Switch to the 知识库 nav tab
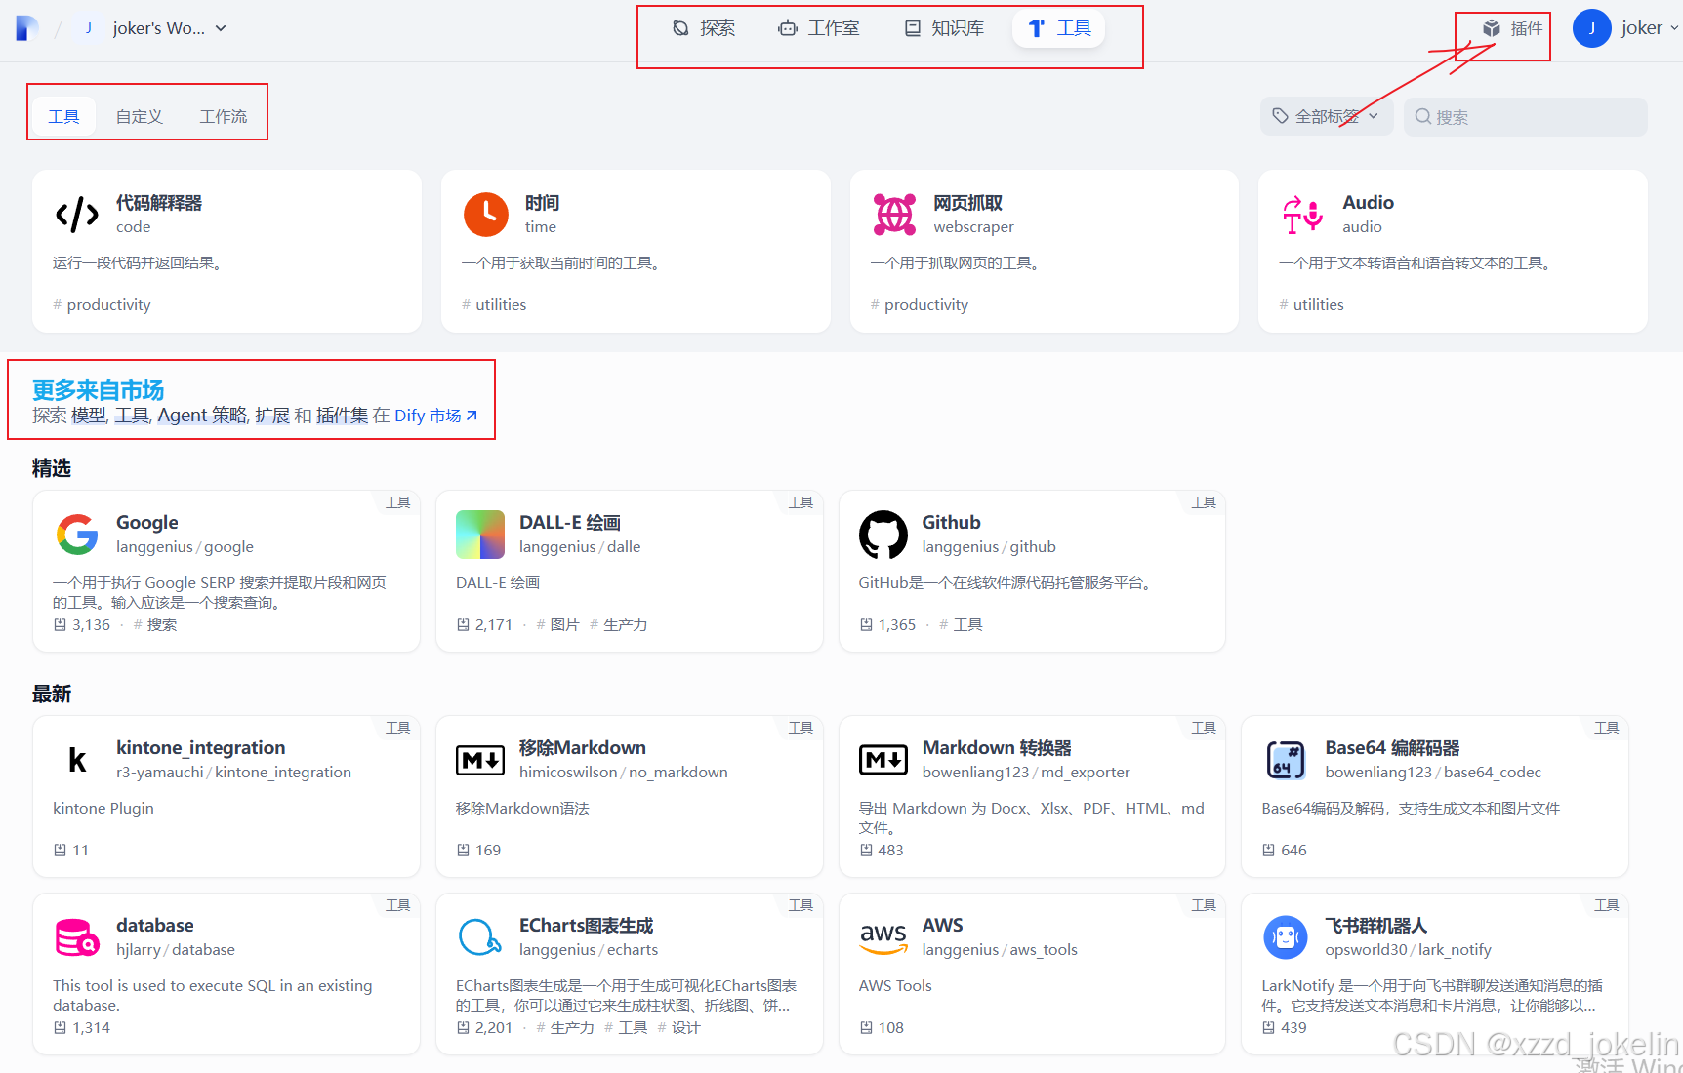Screen dimensions: 1683x1073 (944, 28)
